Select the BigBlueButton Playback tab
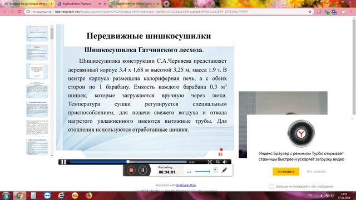356x200 pixels. point(77,4)
